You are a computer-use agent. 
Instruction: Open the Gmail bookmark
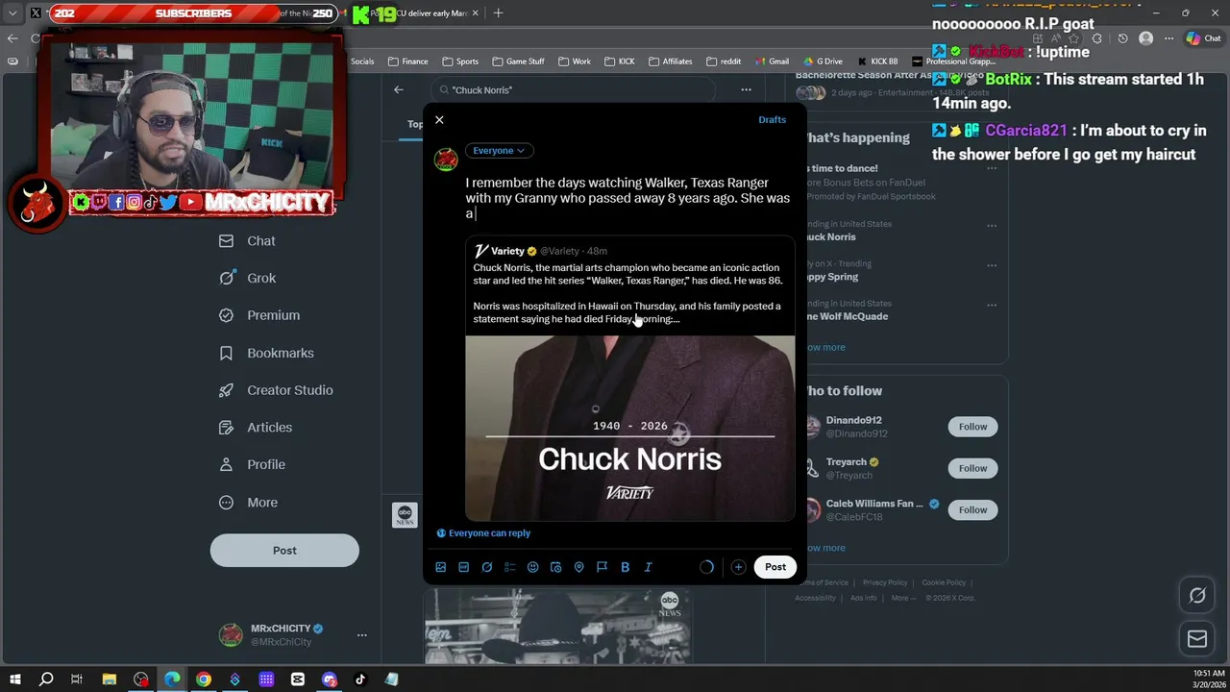771,62
